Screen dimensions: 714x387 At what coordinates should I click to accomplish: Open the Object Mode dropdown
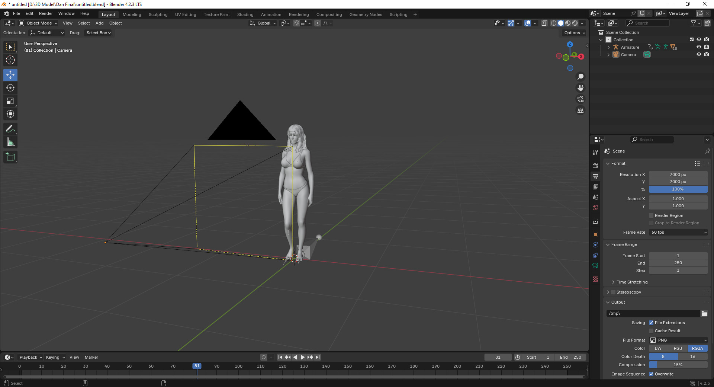(x=38, y=23)
